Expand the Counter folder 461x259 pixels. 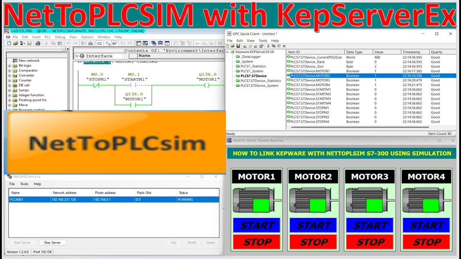tap(9, 80)
